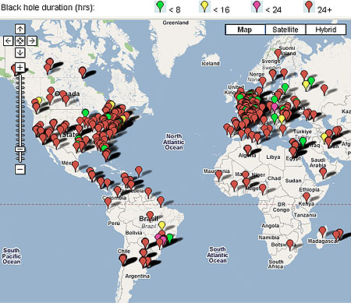The width and height of the screenshot is (351, 303).
Task: Click the center return-to-last-result button
Action: (20, 41)
